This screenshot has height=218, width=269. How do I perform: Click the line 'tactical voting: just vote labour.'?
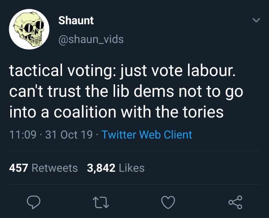click(x=122, y=71)
